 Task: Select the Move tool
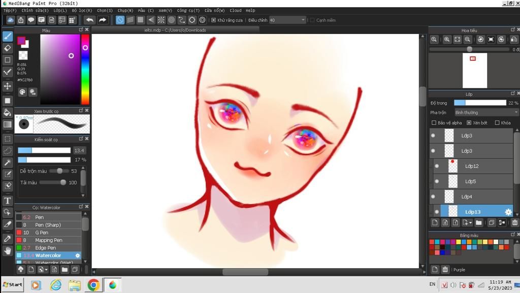[x=8, y=86]
